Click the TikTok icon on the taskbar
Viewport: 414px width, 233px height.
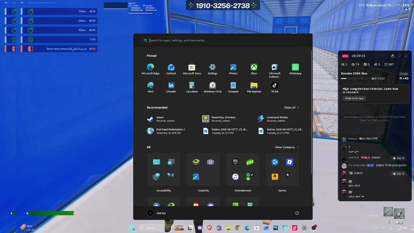click(295, 228)
